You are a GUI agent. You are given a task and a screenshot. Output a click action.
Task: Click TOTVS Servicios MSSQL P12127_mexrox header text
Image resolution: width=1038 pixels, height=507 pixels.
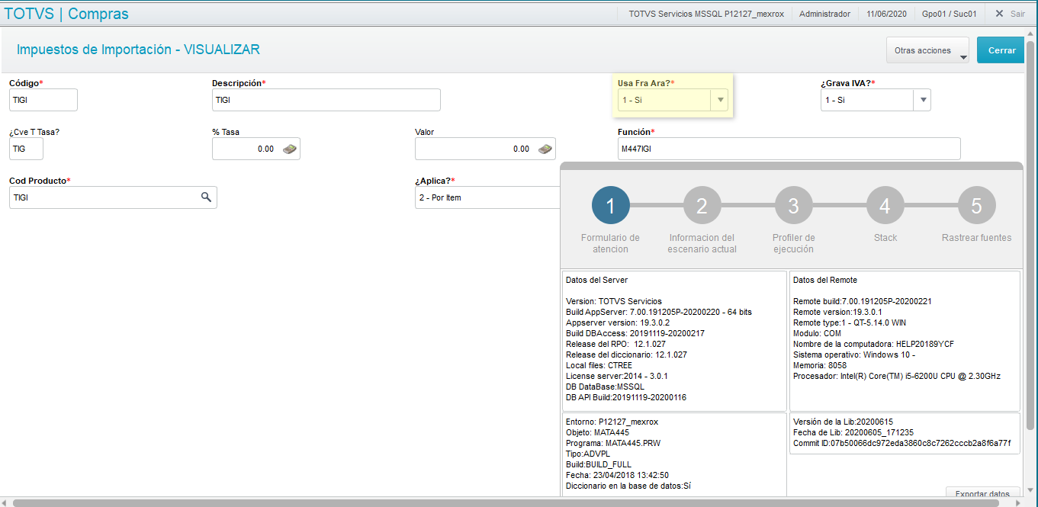pos(705,14)
